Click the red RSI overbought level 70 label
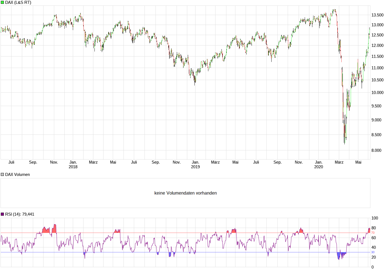 pyautogui.click(x=373, y=233)
